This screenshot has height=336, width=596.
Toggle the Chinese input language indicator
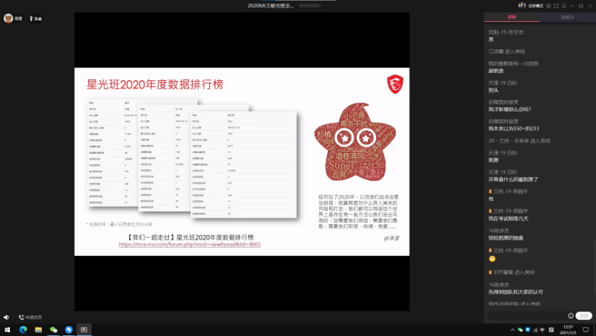tap(542, 329)
